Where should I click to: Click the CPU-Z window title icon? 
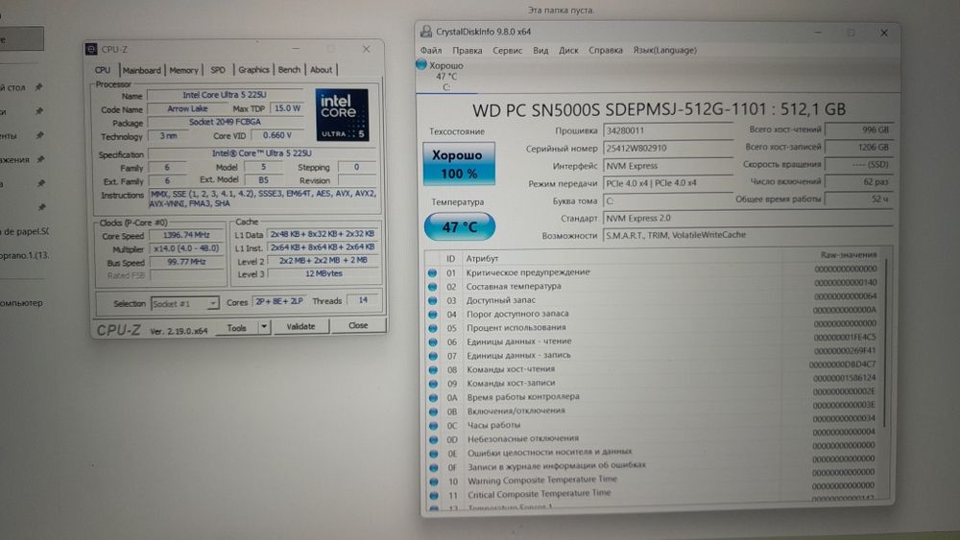tap(91, 50)
